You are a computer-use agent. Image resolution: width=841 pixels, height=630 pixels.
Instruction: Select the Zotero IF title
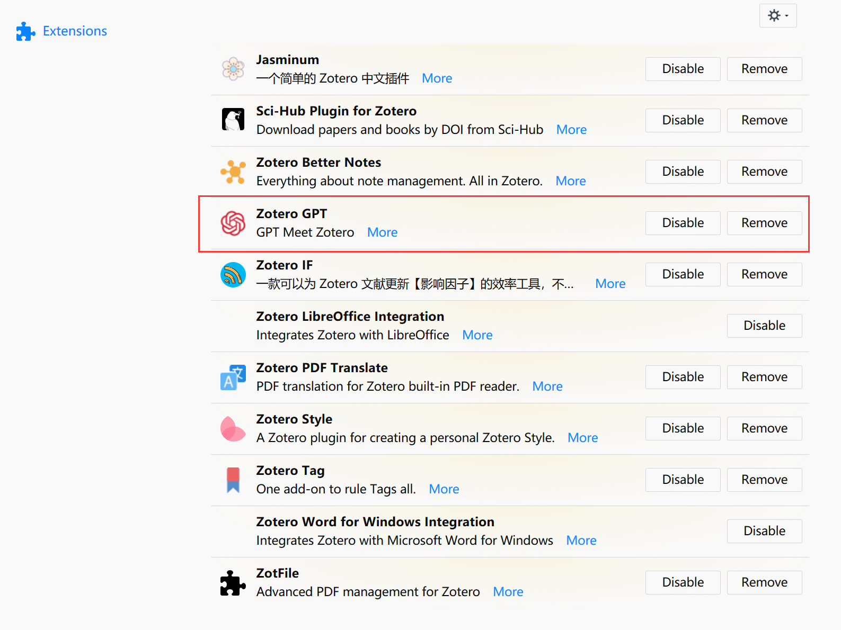tap(285, 265)
